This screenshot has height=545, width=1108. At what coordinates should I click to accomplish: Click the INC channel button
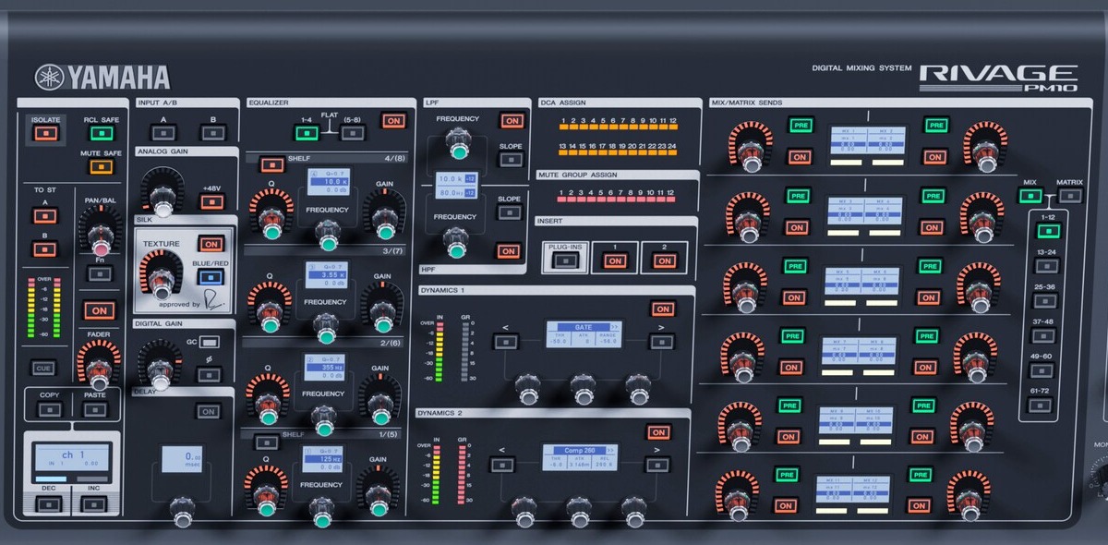(x=93, y=504)
